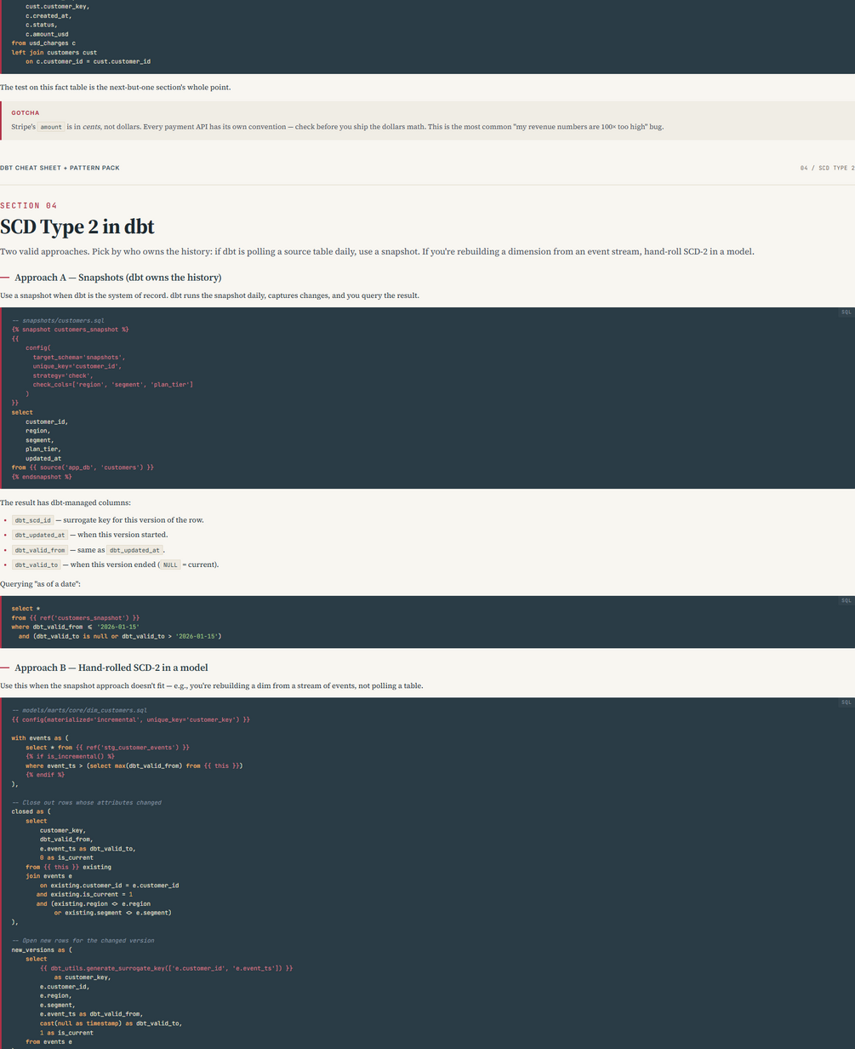Click the 'SCD Type 2 in dbt' heading

click(77, 227)
